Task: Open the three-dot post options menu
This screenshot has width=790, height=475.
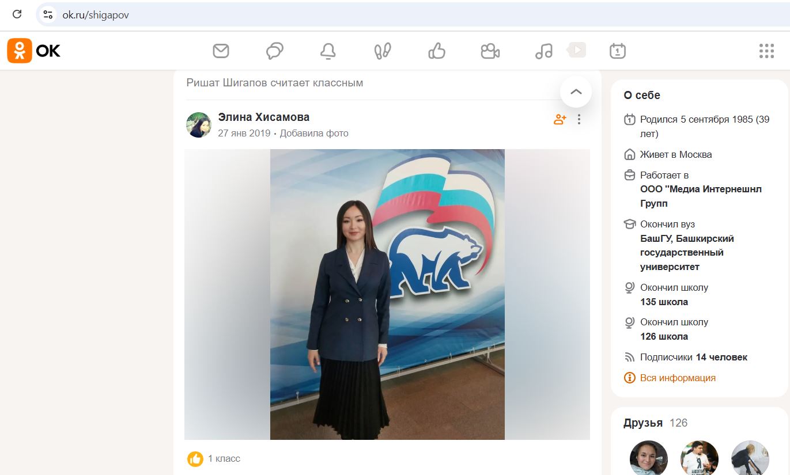Action: [579, 120]
